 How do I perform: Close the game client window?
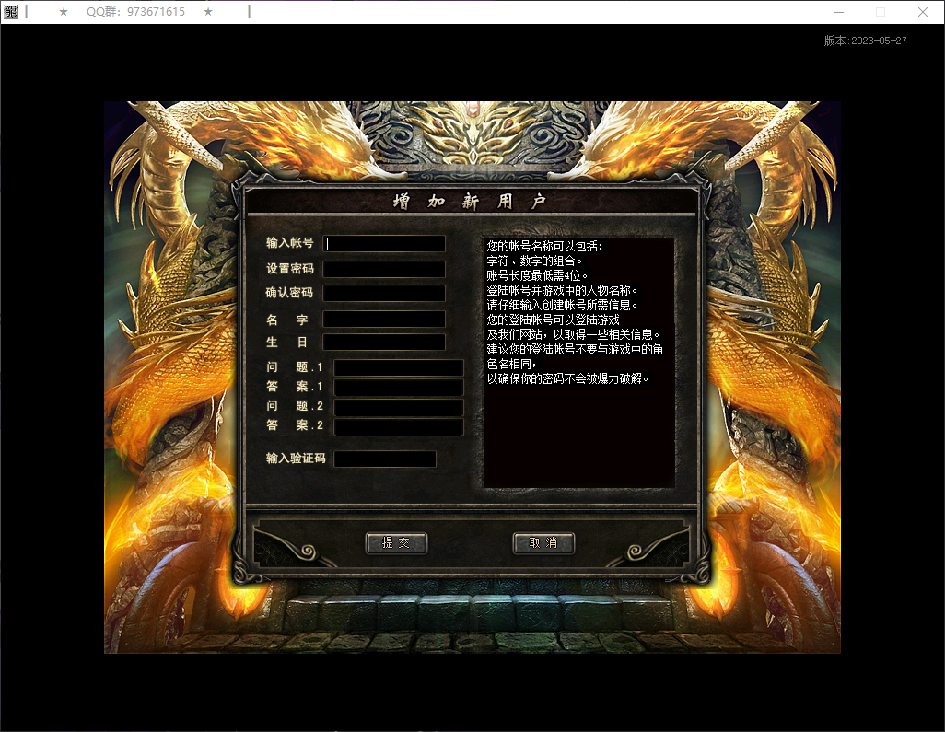(x=923, y=12)
